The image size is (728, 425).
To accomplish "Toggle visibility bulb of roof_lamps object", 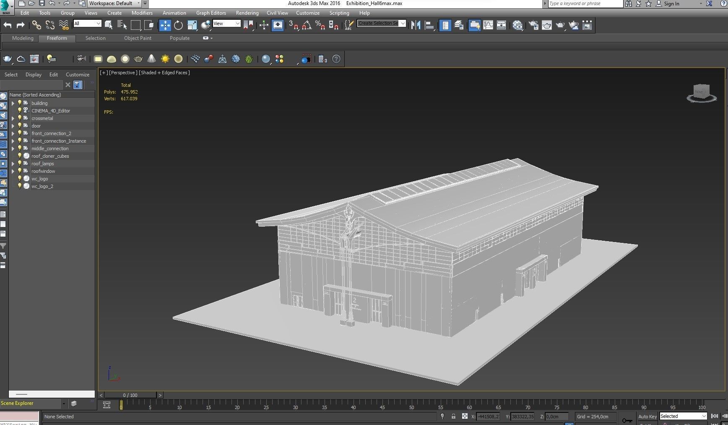I will [19, 163].
